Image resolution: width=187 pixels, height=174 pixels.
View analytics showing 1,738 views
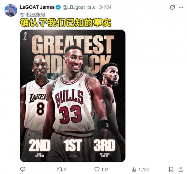tap(134, 170)
